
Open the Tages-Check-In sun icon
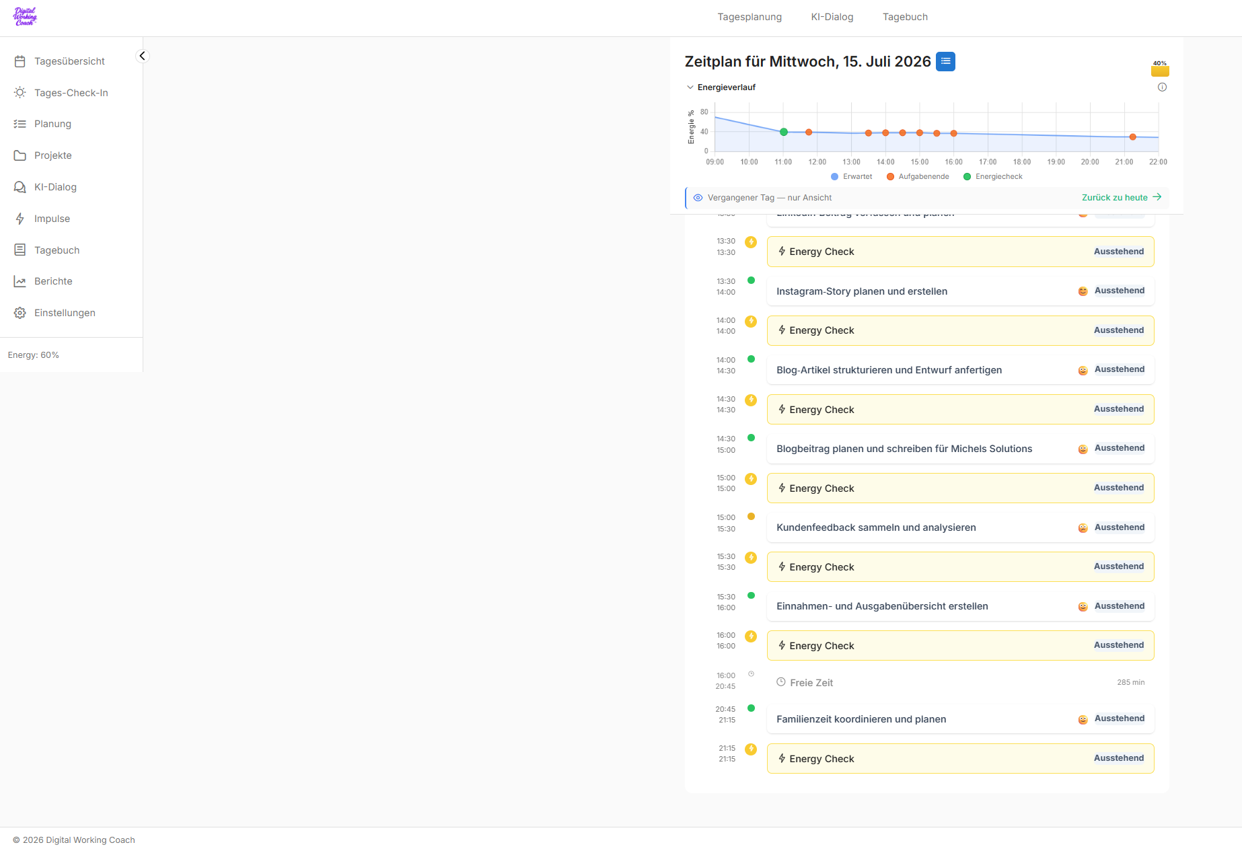[20, 93]
